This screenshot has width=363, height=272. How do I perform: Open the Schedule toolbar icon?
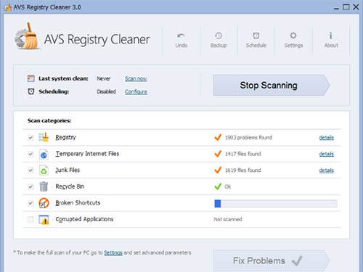pos(256,36)
